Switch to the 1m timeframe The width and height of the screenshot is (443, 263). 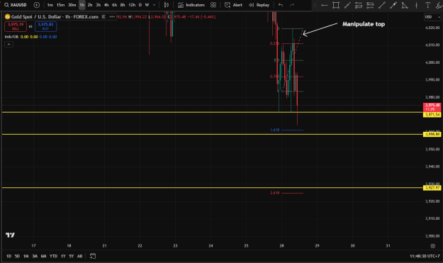pos(50,5)
